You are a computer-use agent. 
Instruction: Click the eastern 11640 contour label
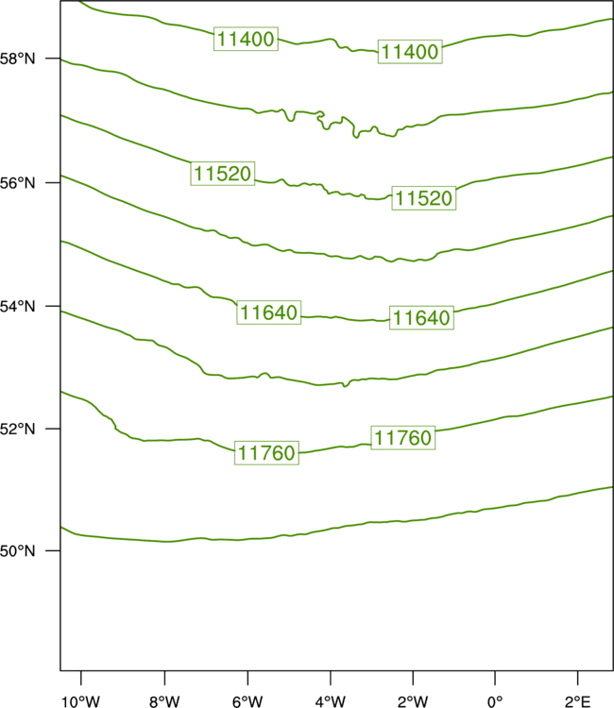421,317
